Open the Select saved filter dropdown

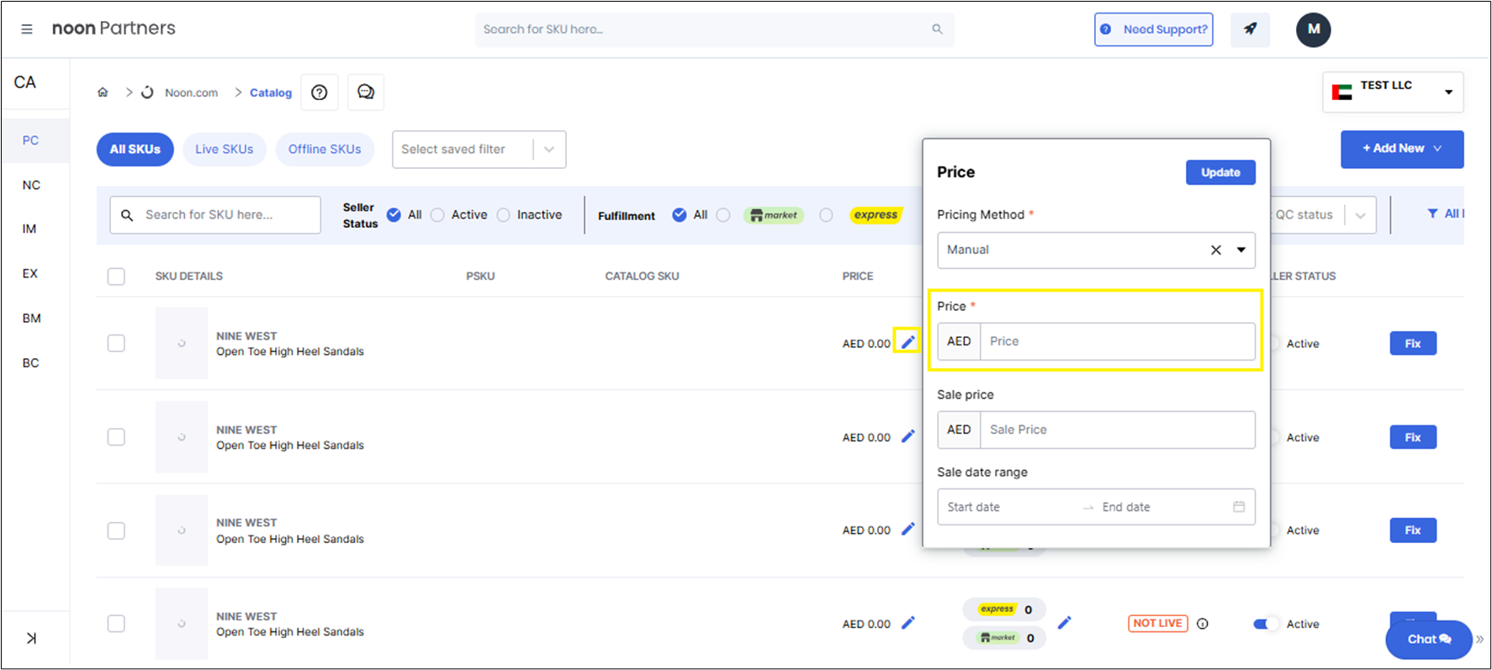tap(479, 150)
